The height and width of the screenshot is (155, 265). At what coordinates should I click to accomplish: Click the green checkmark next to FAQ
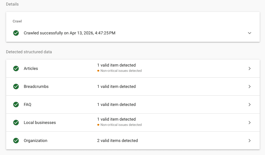(16, 105)
